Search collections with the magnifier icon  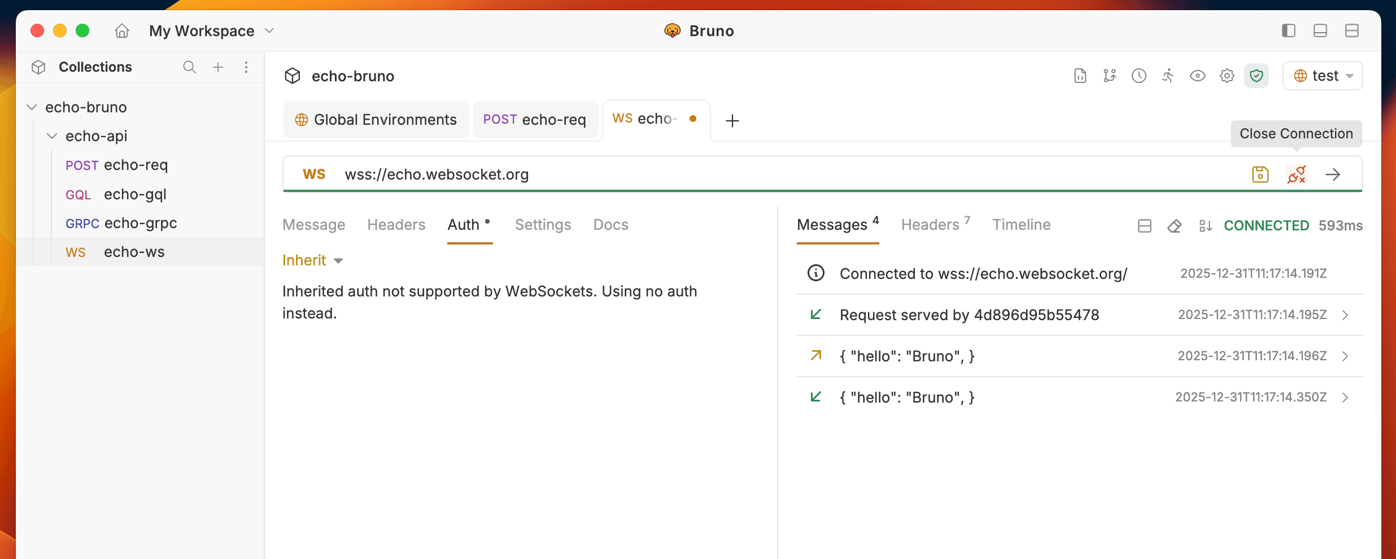[189, 67]
